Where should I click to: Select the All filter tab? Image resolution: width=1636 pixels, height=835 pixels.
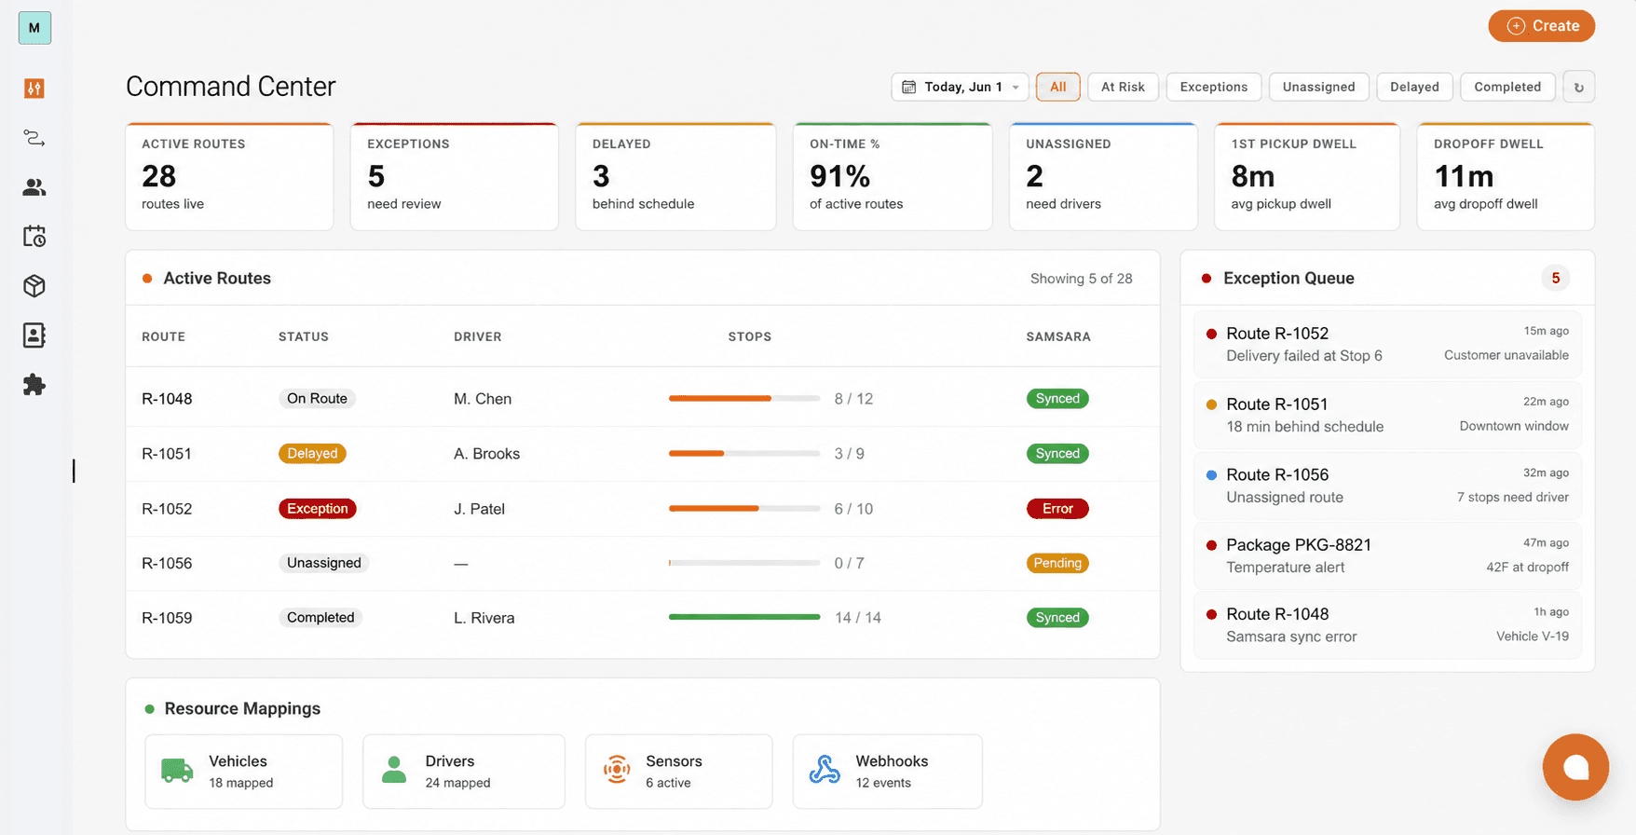click(1057, 87)
